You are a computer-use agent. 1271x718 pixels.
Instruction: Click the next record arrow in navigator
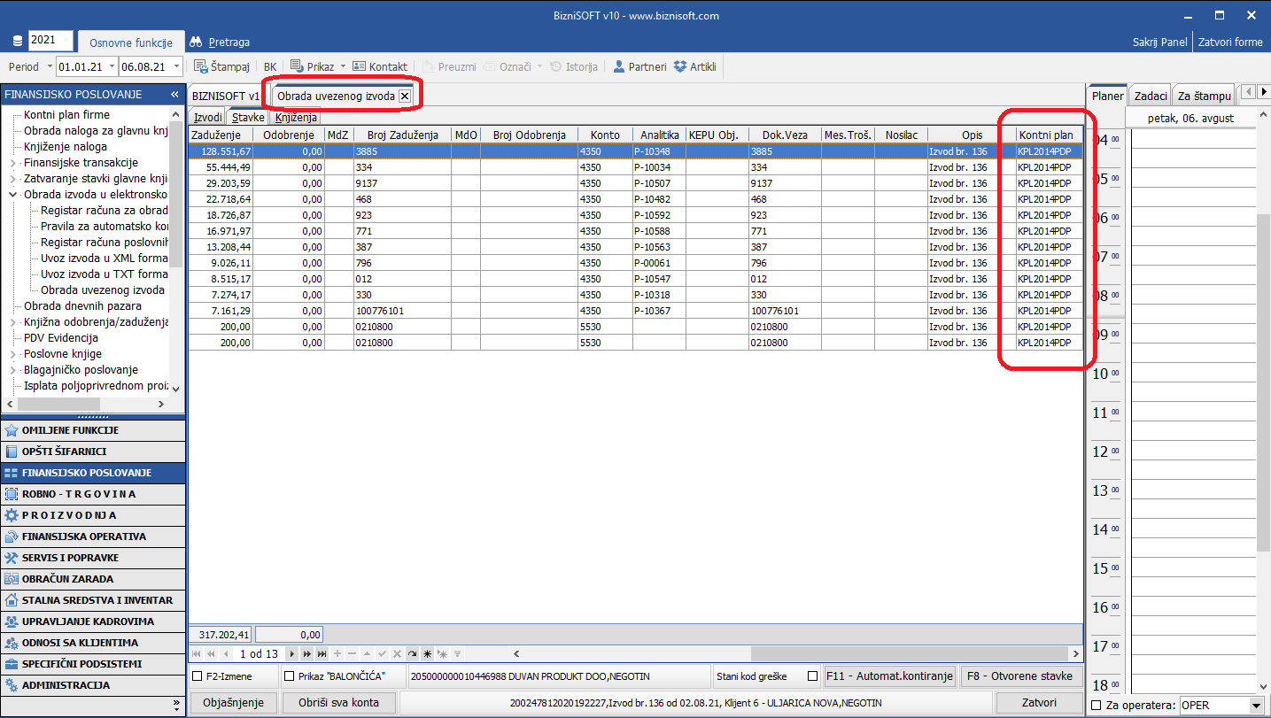pyautogui.click(x=292, y=653)
